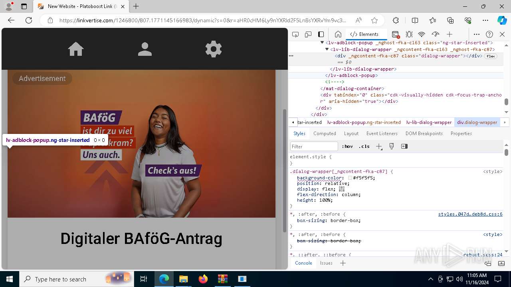Select the Styles tab
The height and width of the screenshot is (287, 511).
(299, 134)
